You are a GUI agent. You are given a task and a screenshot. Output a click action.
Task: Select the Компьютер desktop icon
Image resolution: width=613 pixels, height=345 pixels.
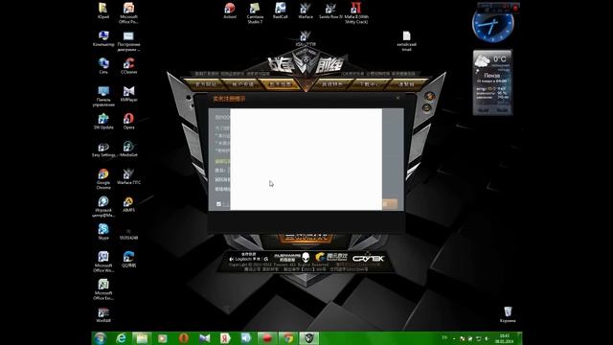[103, 38]
